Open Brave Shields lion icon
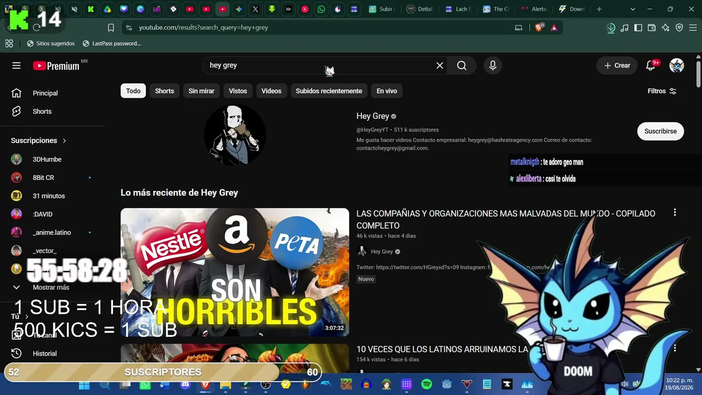This screenshot has height=395, width=702. click(x=539, y=27)
